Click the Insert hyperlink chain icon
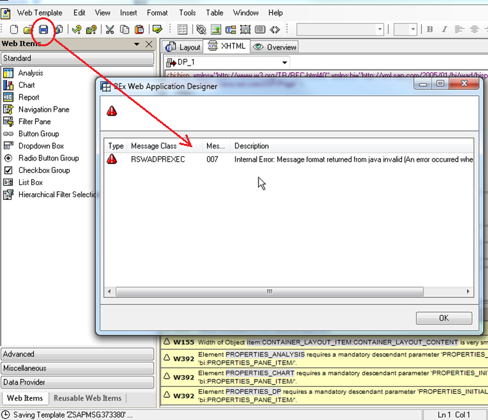This screenshot has height=420, width=488. click(x=201, y=30)
